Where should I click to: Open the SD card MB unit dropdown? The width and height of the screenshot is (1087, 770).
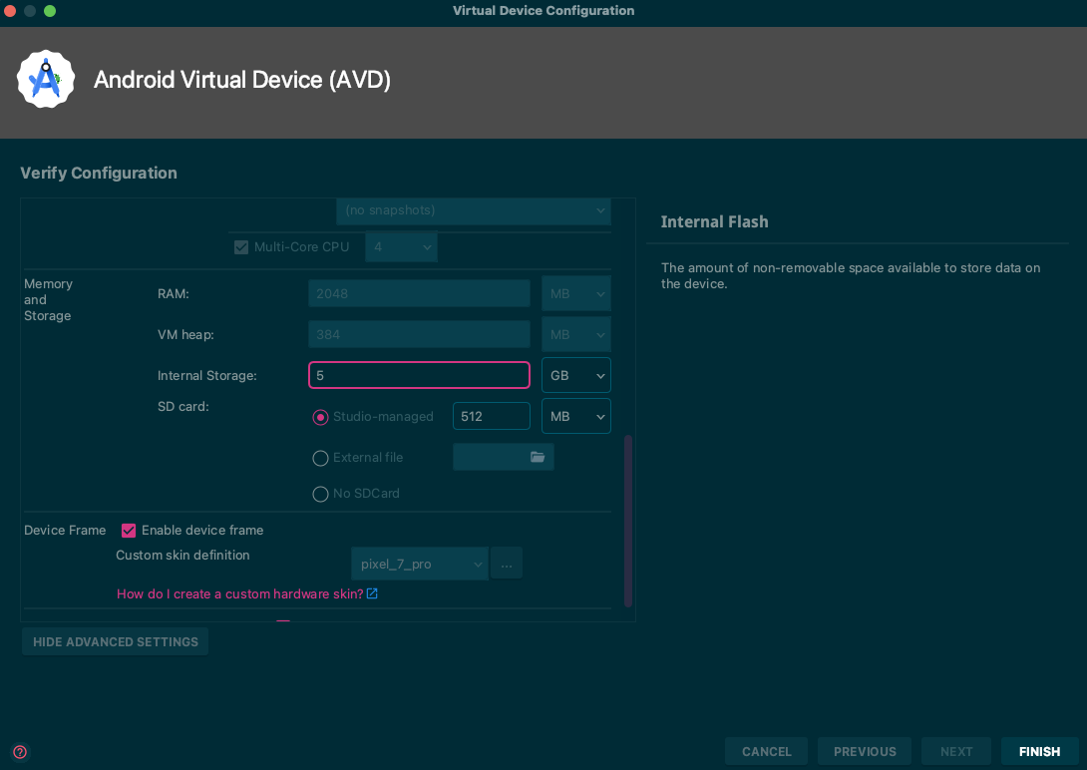click(x=576, y=417)
